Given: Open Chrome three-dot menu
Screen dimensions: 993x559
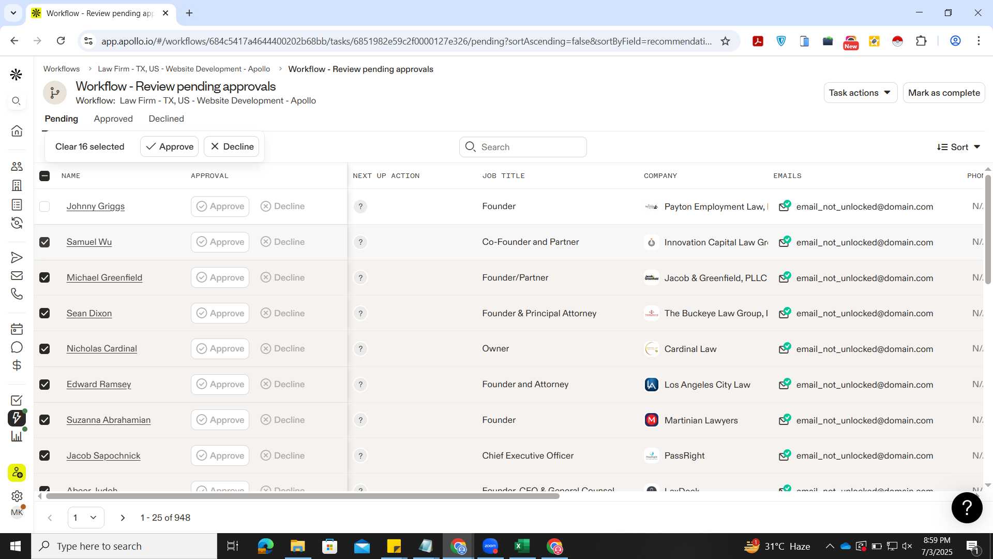Looking at the screenshot, I should (x=979, y=41).
